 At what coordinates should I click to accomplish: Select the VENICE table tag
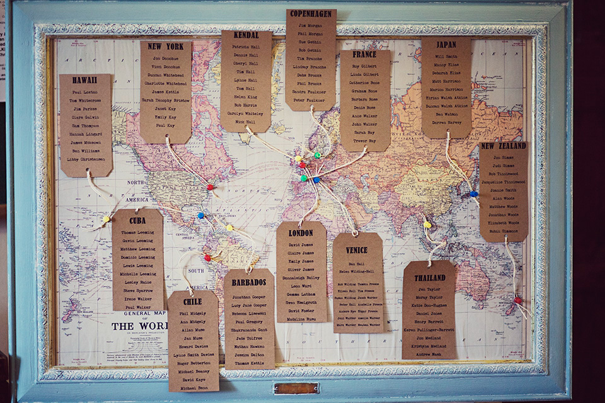click(x=358, y=283)
